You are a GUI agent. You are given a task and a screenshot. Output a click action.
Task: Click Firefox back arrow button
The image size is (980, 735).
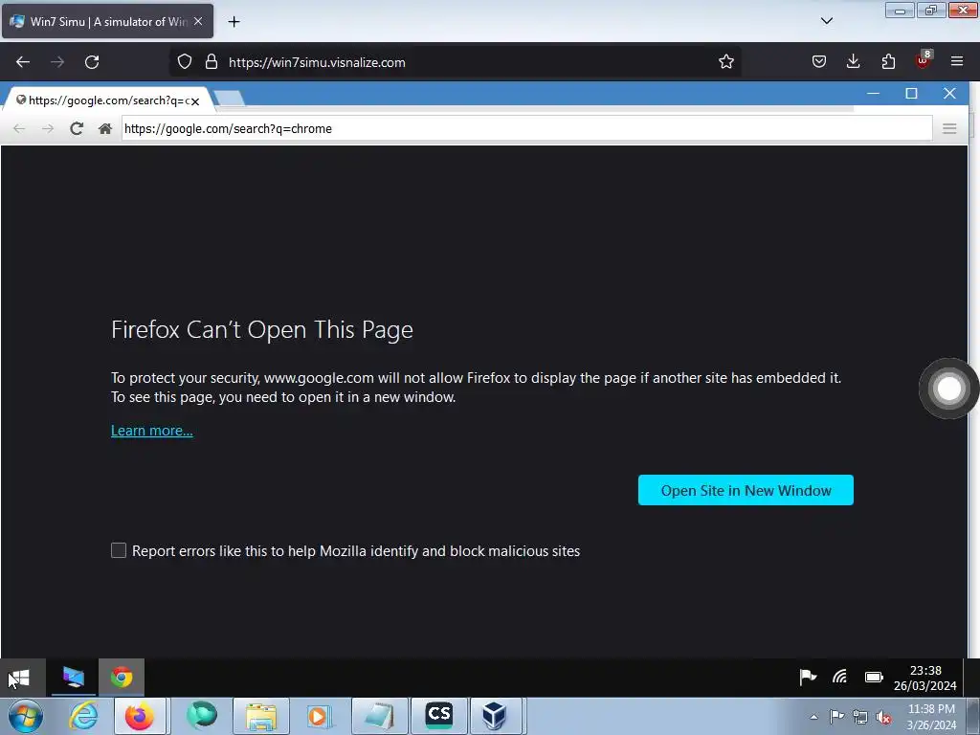(23, 62)
